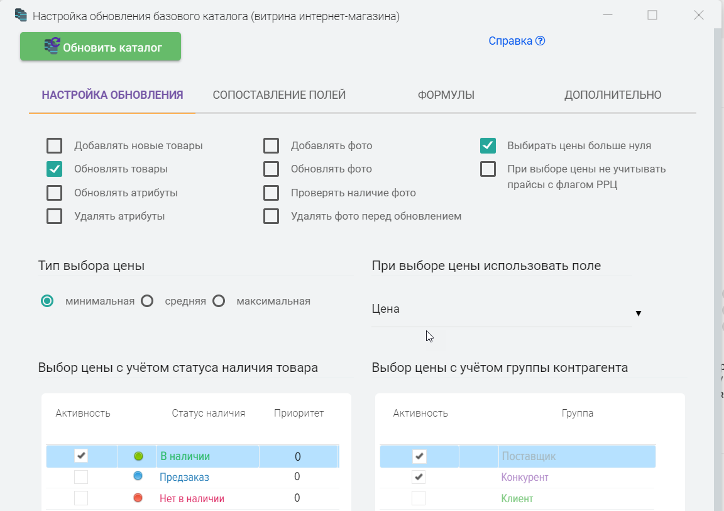724x511 pixels.
Task: Click the question mark help icon
Action: click(540, 41)
